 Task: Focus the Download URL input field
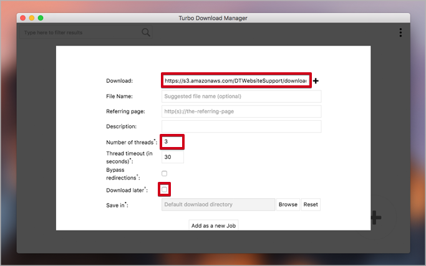[236, 80]
